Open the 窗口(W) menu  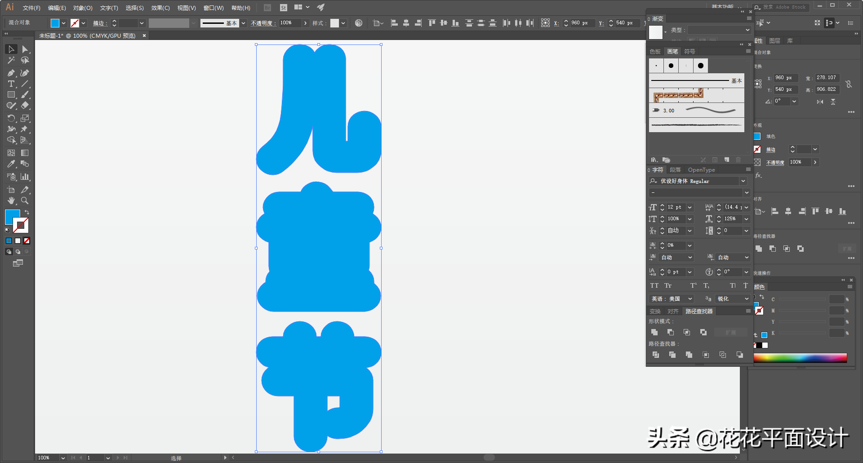point(214,8)
